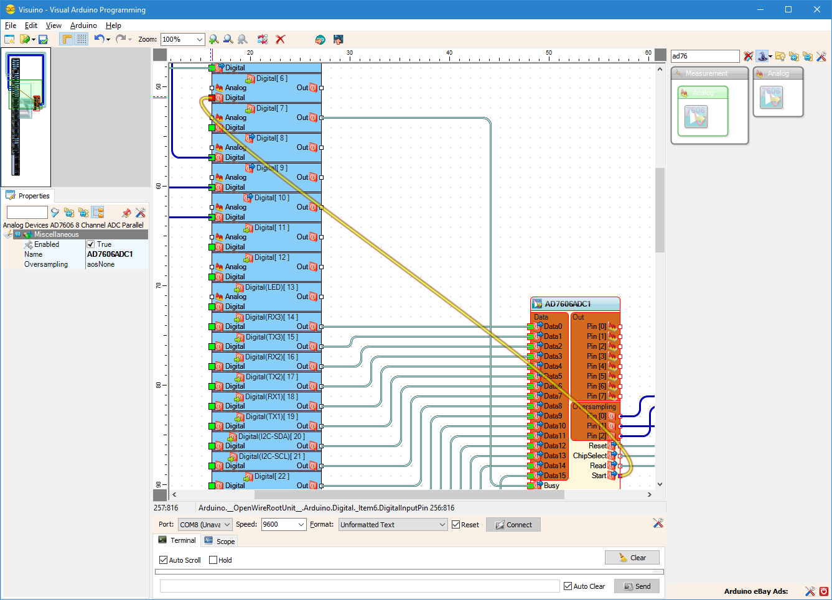Screen dimensions: 832x600
Task: Click the wizard hat filter icon
Action: click(x=762, y=56)
